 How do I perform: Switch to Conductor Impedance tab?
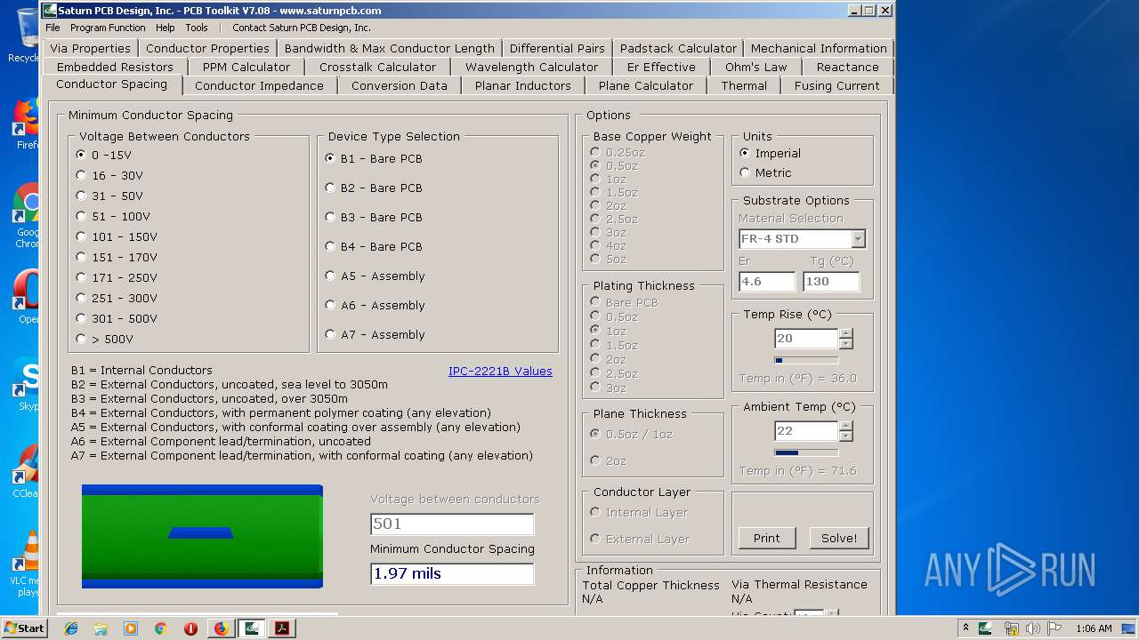tap(259, 86)
